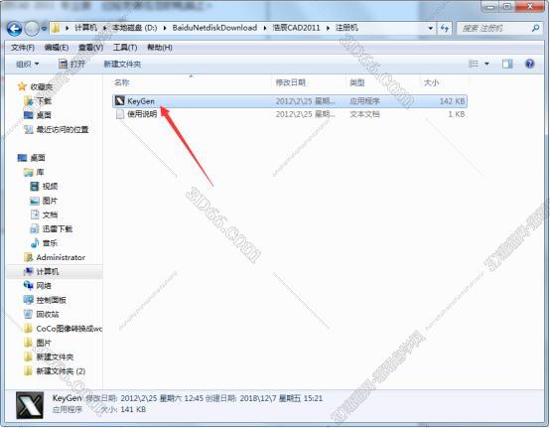Open the 文档 library
This screenshot has height=428, width=550.
pyautogui.click(x=50, y=214)
